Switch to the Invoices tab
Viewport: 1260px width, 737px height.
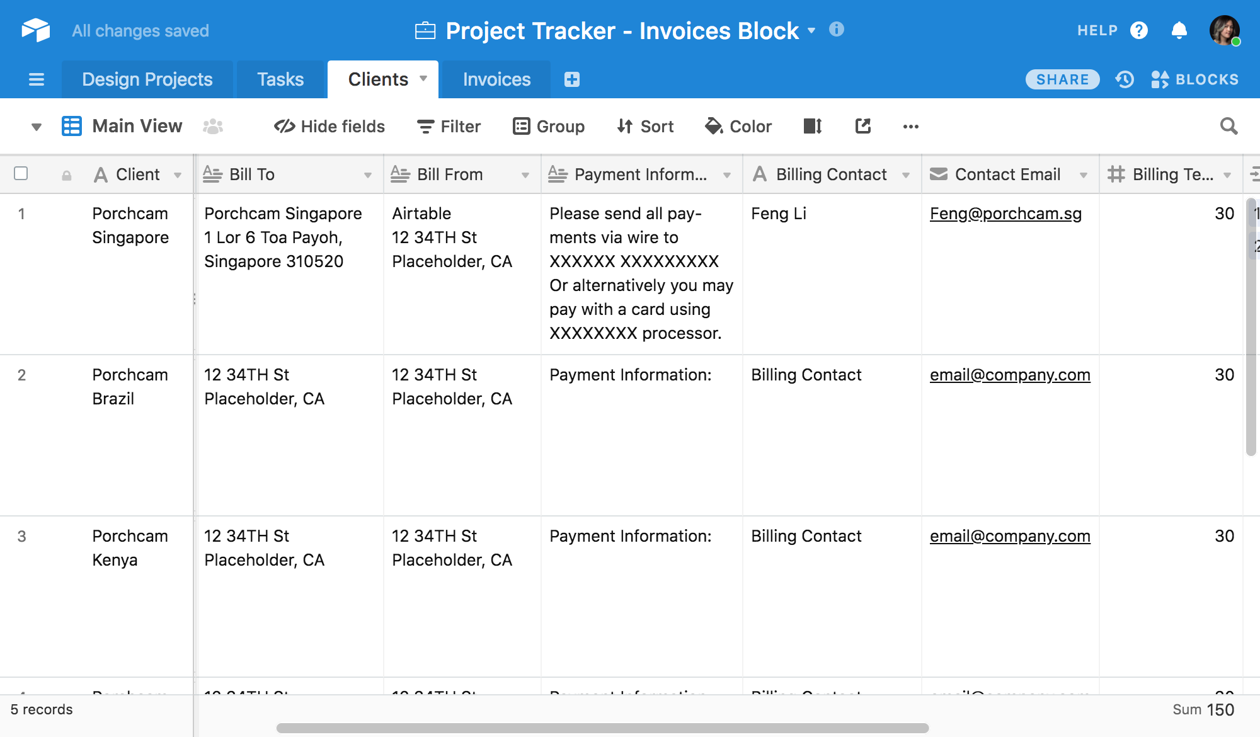496,79
